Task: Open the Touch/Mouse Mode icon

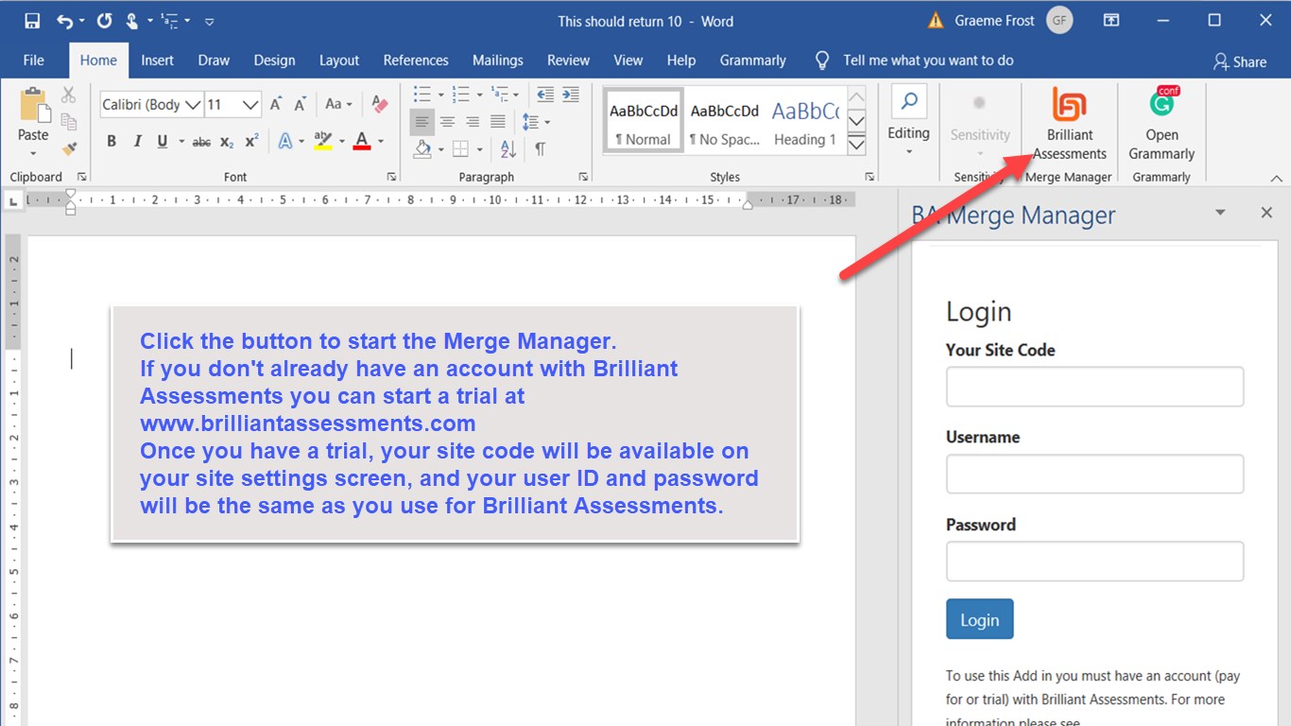Action: pyautogui.click(x=132, y=21)
